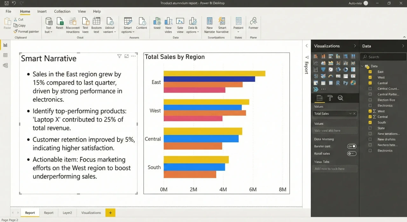Uncheck the sigma West measure checkbox
The height and width of the screenshot is (222, 407).
(x=370, y=111)
